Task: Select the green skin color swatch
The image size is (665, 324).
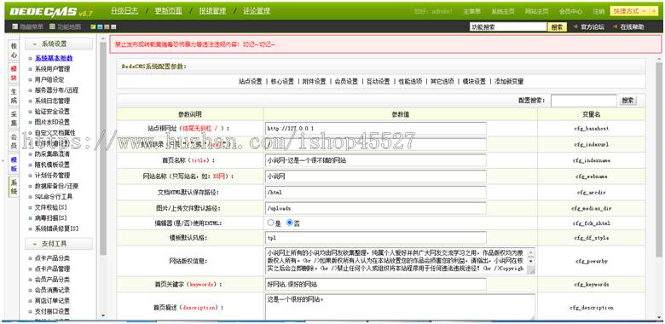Action: [x=93, y=27]
